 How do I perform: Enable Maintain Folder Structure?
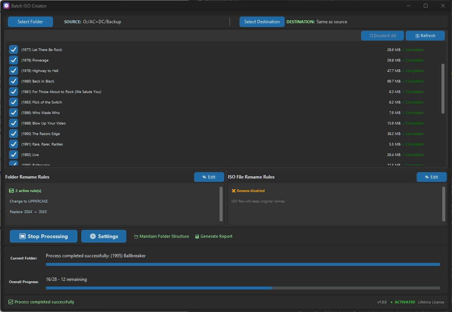point(161,236)
